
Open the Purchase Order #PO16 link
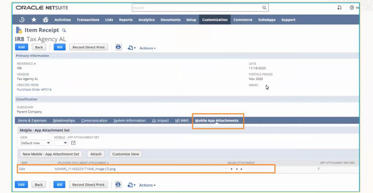(34, 90)
